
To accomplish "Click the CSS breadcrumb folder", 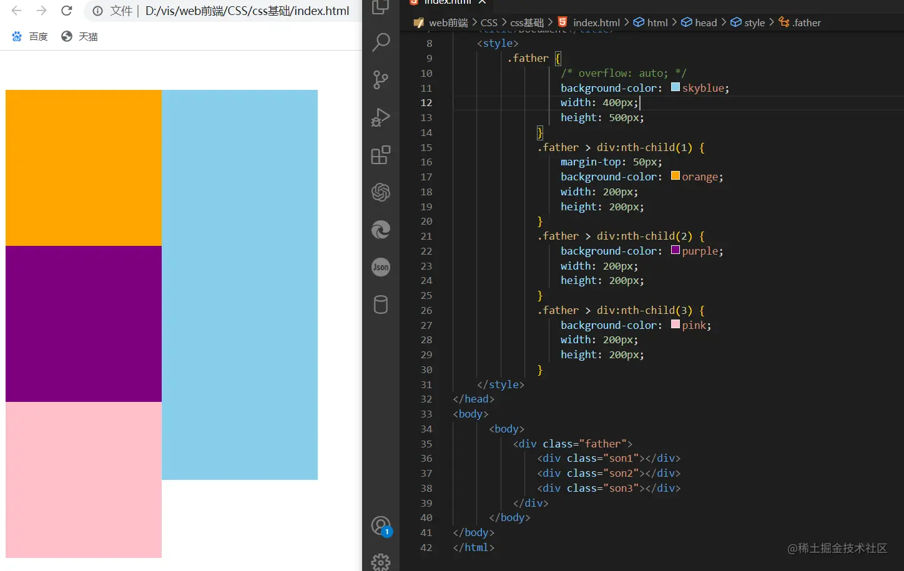I will click(489, 22).
